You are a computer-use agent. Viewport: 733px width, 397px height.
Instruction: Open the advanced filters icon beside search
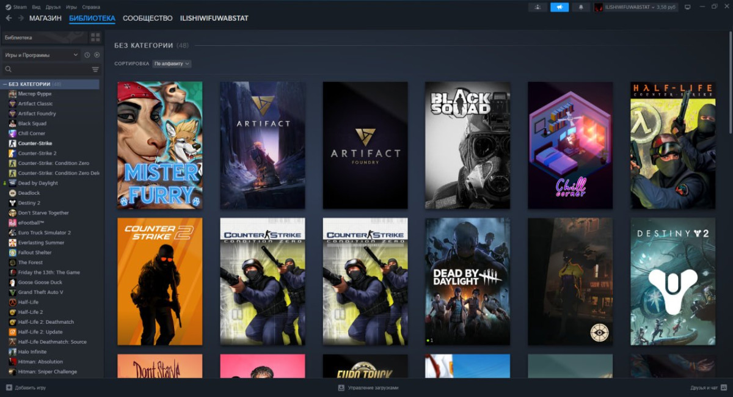[95, 70]
